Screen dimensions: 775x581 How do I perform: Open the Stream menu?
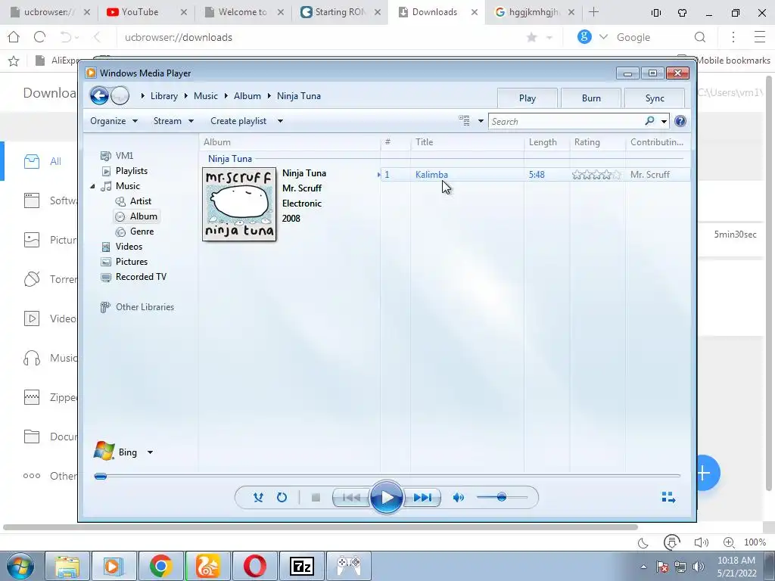[x=173, y=121]
